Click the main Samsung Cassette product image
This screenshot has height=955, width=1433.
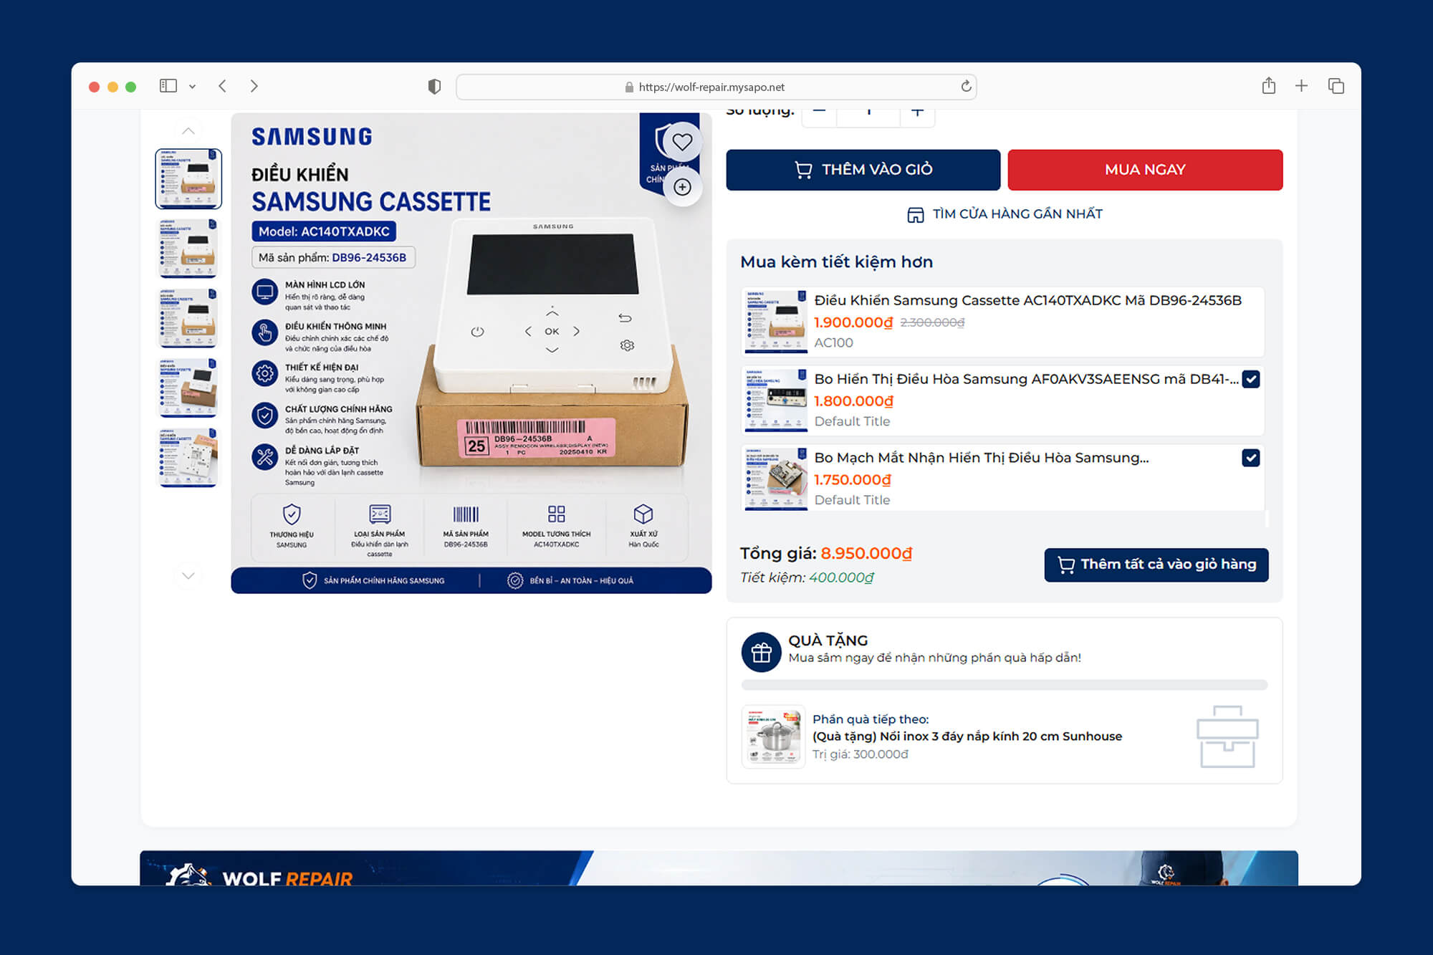(x=471, y=353)
